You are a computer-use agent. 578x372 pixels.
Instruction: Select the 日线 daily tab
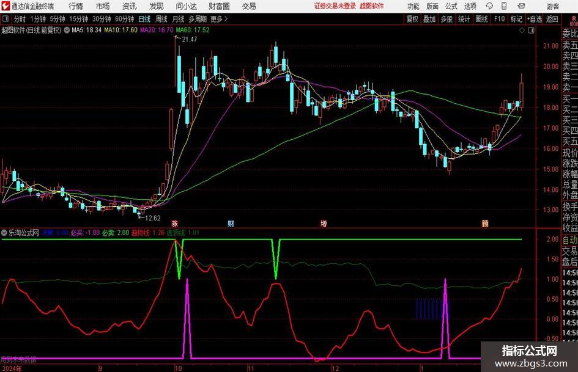tap(144, 19)
